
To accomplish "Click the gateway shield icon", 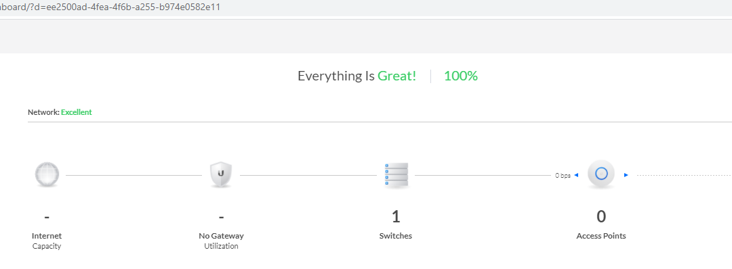I will pyautogui.click(x=221, y=174).
